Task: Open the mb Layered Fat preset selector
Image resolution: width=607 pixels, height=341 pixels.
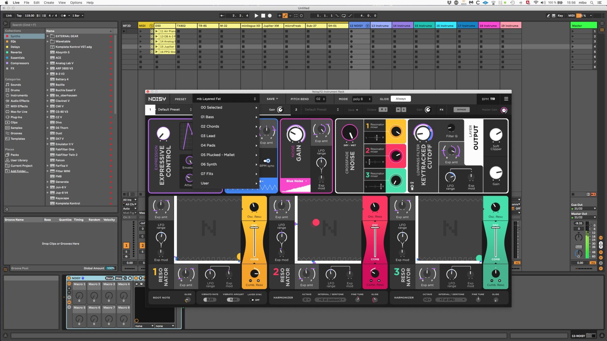Action: [226, 99]
